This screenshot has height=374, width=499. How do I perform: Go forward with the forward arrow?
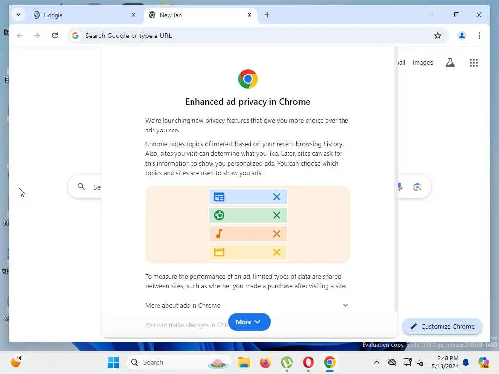click(37, 36)
